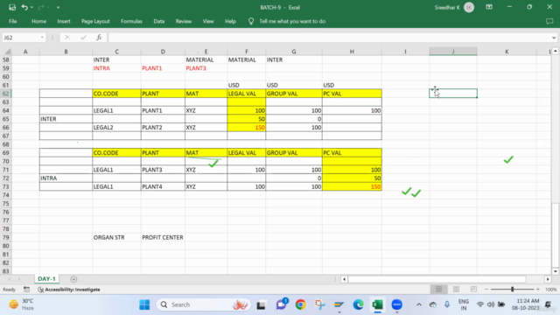The height and width of the screenshot is (315, 560).
Task: Click the Undo arrow icon
Action: tap(24, 7)
